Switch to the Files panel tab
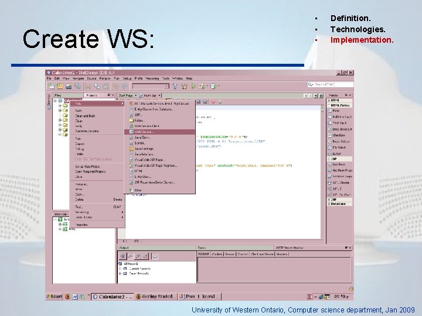Screen dimensions: 422x316 pos(68,95)
